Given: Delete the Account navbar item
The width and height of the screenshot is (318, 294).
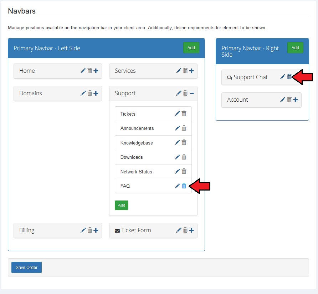Looking at the screenshot, I should coord(289,100).
